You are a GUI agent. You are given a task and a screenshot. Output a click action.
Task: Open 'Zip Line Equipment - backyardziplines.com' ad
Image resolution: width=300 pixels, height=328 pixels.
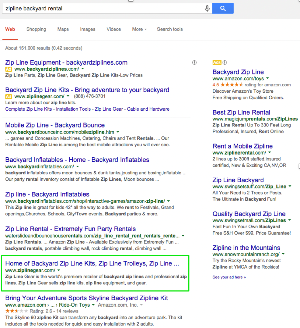[x=66, y=62]
